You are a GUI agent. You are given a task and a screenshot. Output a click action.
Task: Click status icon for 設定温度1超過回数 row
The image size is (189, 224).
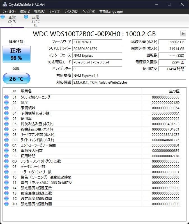click(x=6, y=188)
